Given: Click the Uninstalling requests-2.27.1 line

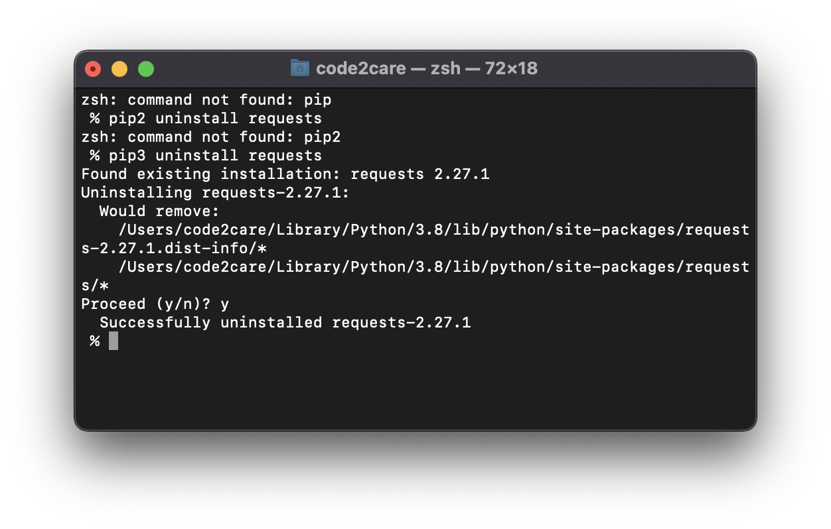Looking at the screenshot, I should pos(214,192).
